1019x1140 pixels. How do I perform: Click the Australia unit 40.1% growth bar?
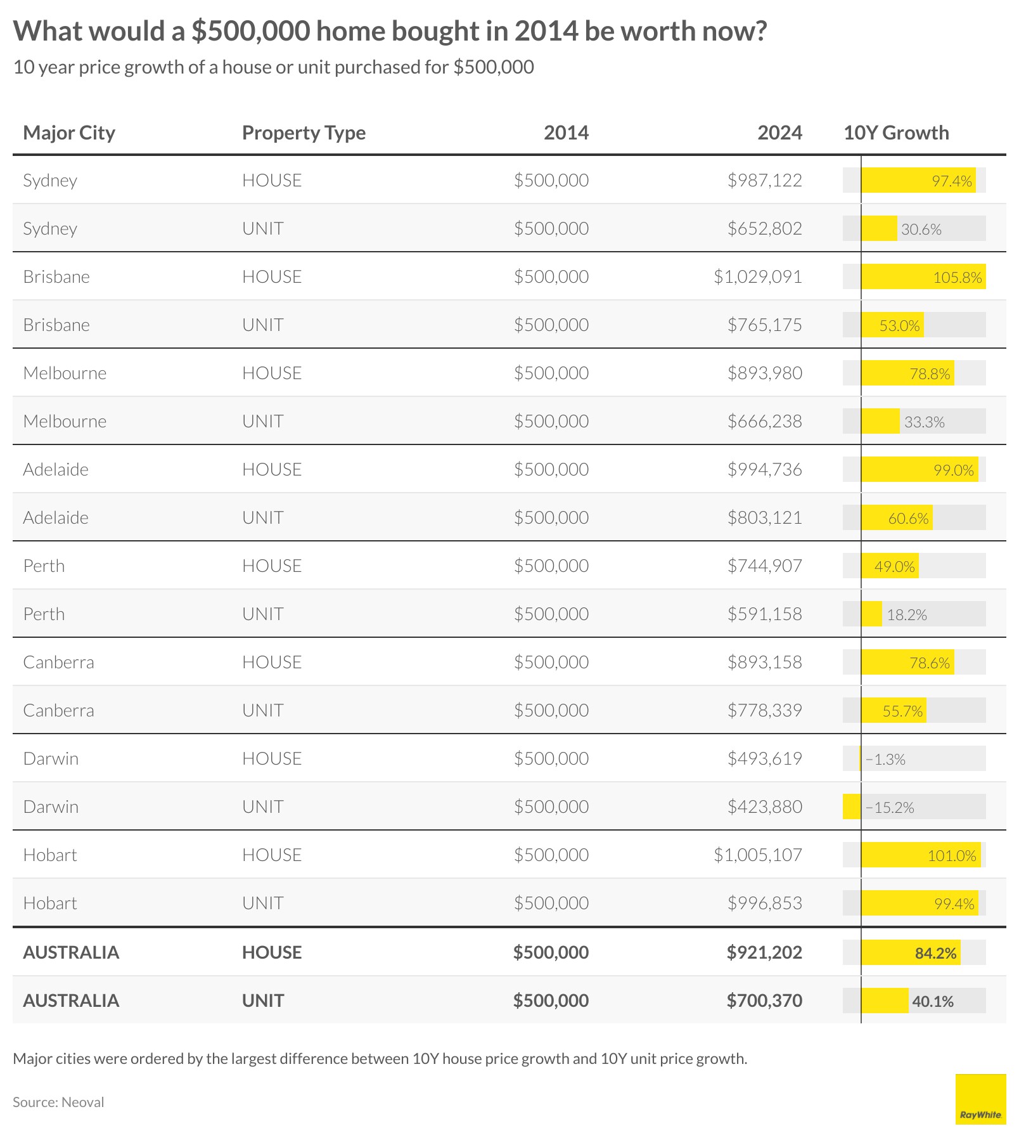(x=885, y=1001)
